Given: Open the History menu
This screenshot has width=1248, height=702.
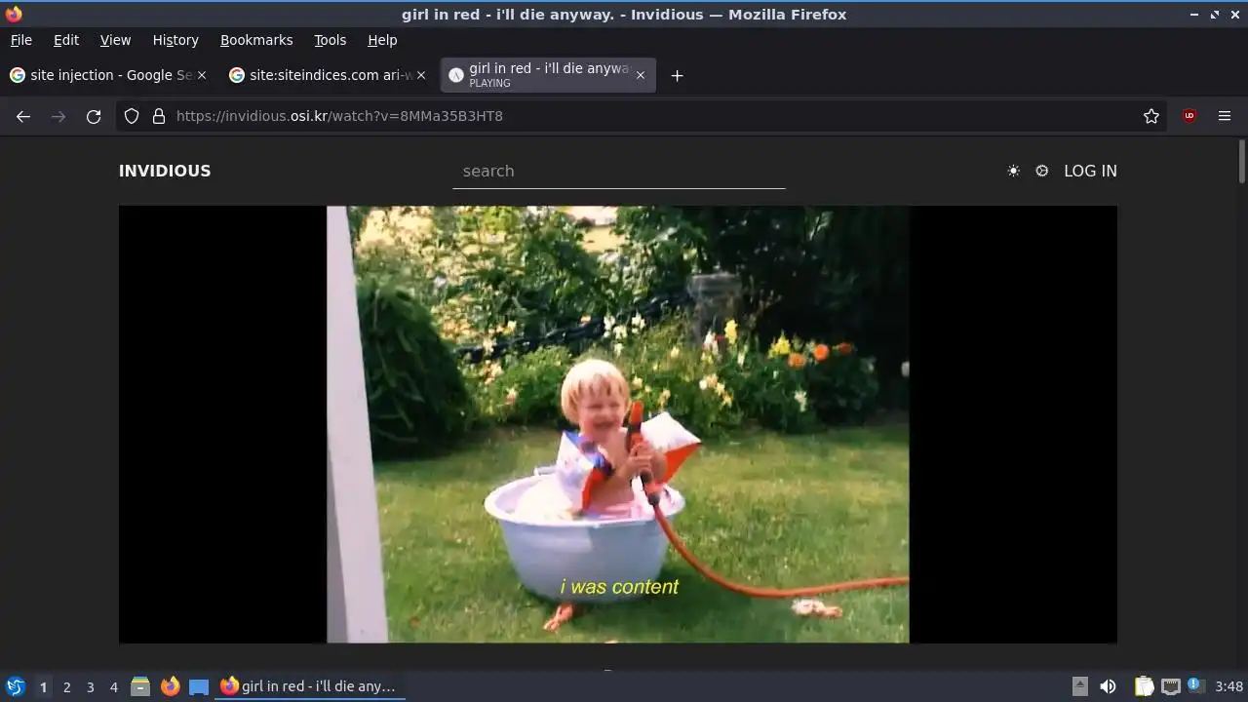Looking at the screenshot, I should tap(175, 40).
